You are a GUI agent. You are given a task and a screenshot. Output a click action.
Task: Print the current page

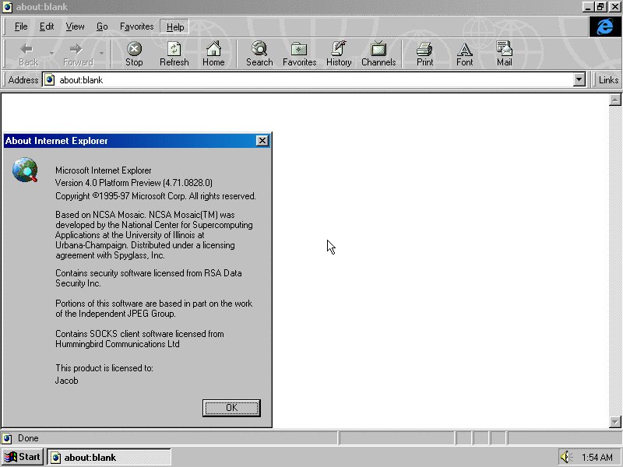424,54
